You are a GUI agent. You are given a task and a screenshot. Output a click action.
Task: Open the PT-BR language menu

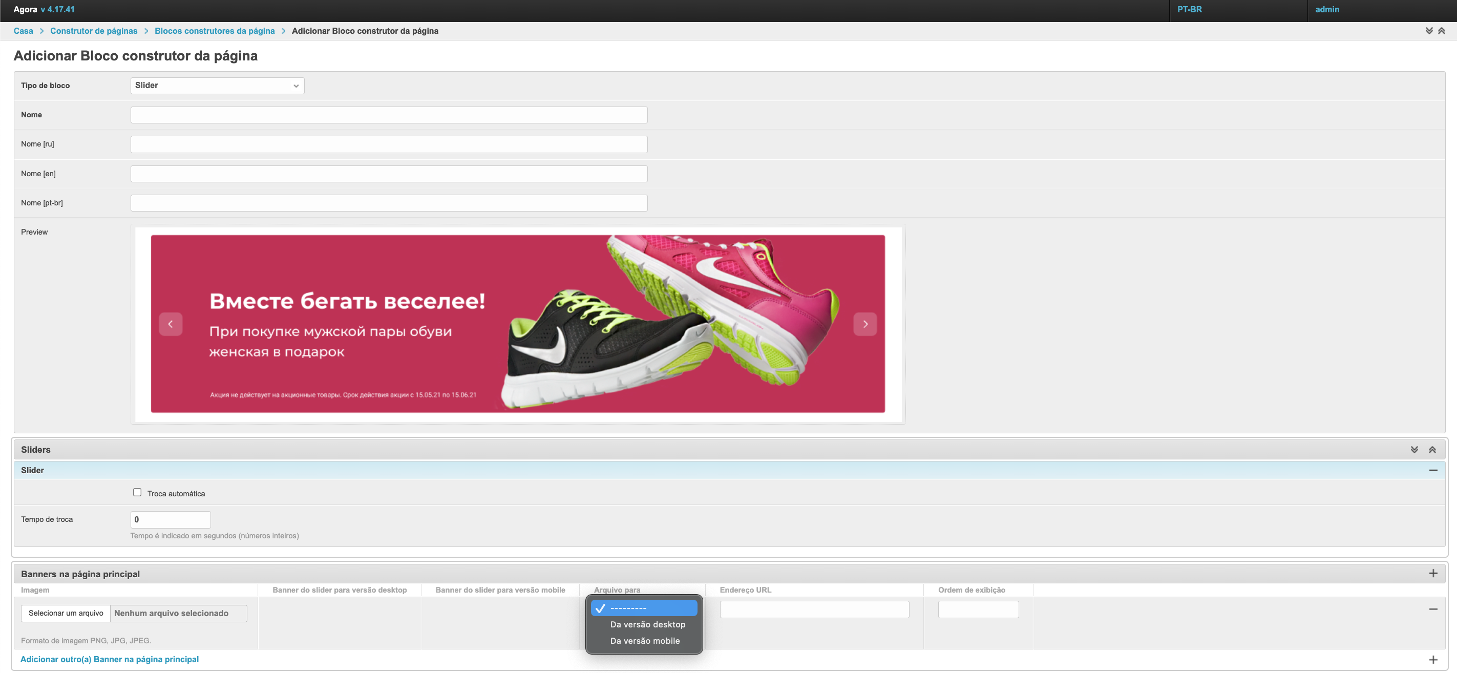(x=1190, y=10)
